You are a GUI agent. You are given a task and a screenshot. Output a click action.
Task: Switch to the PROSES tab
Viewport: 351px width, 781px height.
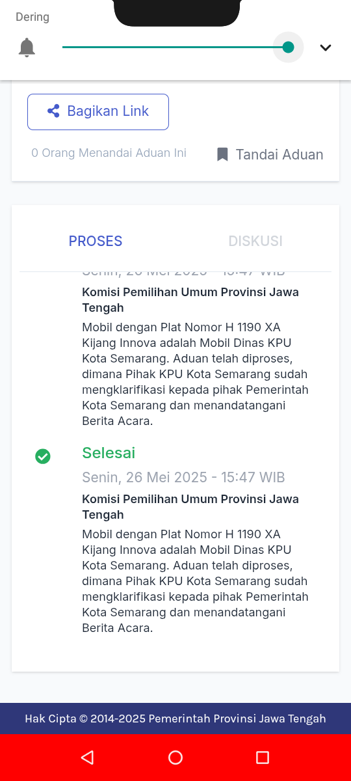[96, 241]
